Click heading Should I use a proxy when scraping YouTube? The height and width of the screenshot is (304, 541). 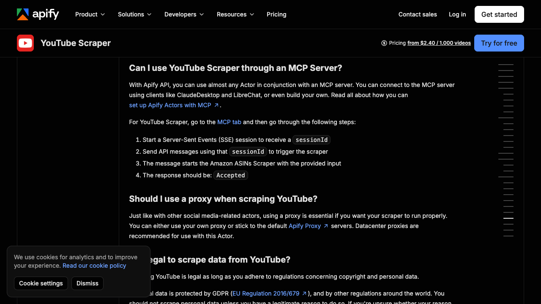(x=223, y=199)
